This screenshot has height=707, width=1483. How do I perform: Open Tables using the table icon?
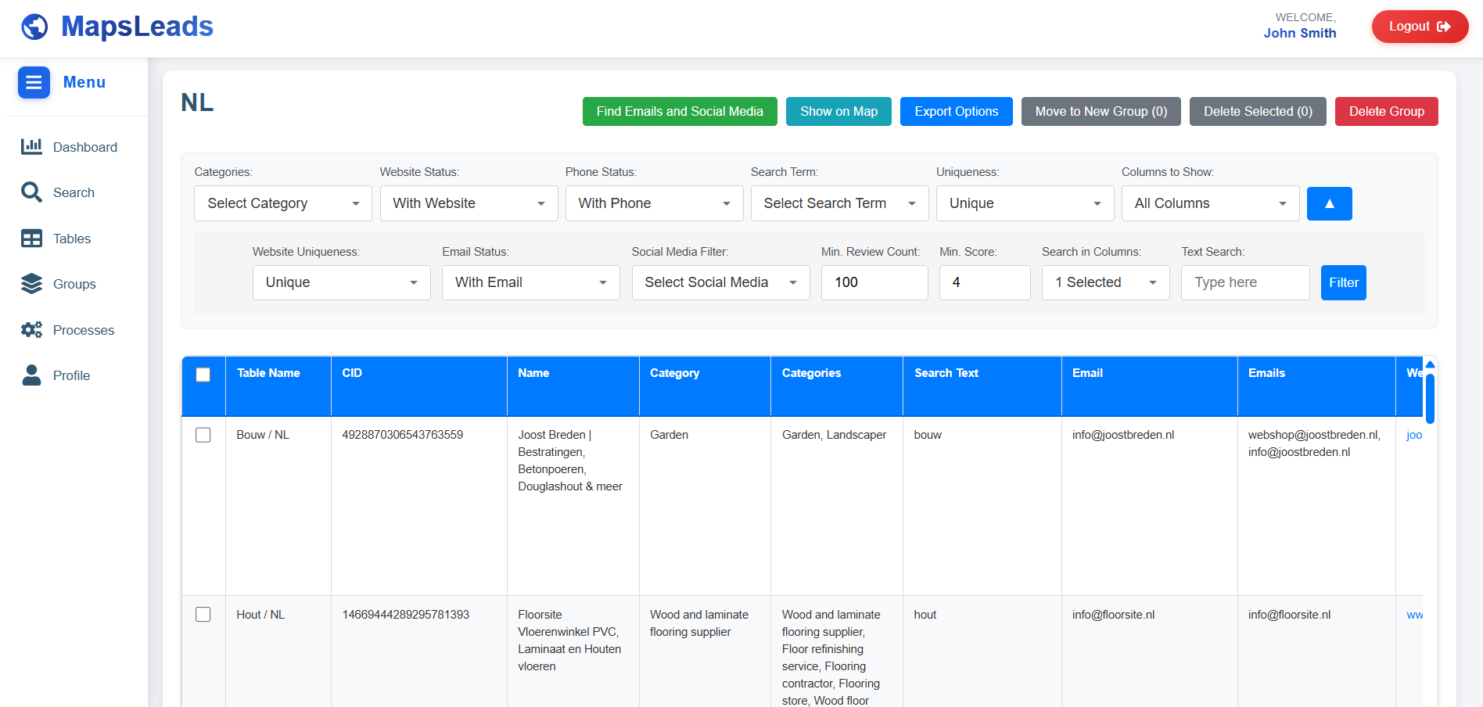click(x=31, y=239)
